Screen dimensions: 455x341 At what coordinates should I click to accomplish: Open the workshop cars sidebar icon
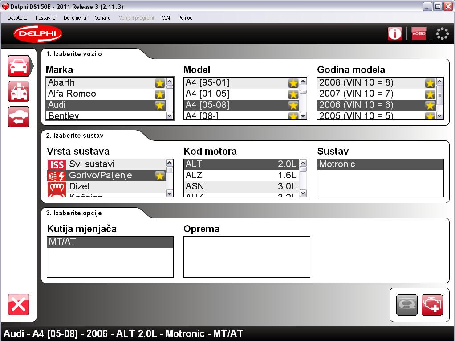click(19, 91)
